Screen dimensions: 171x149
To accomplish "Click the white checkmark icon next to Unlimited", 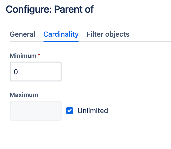I will [70, 111].
